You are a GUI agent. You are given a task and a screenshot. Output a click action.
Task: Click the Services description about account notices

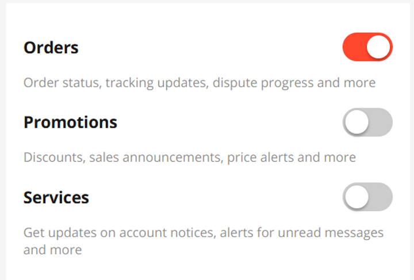tap(204, 233)
